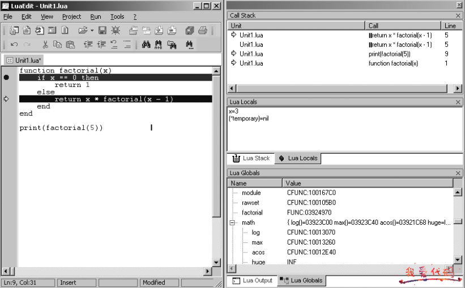Click the Unit column header in Call Stack
The image size is (465, 288).
(296, 26)
